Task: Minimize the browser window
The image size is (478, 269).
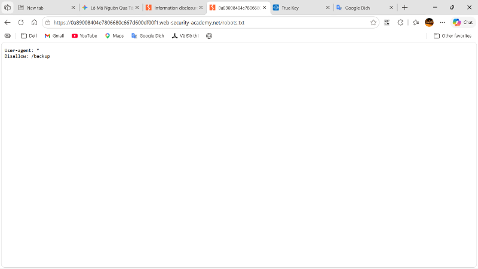Action: pyautogui.click(x=435, y=7)
